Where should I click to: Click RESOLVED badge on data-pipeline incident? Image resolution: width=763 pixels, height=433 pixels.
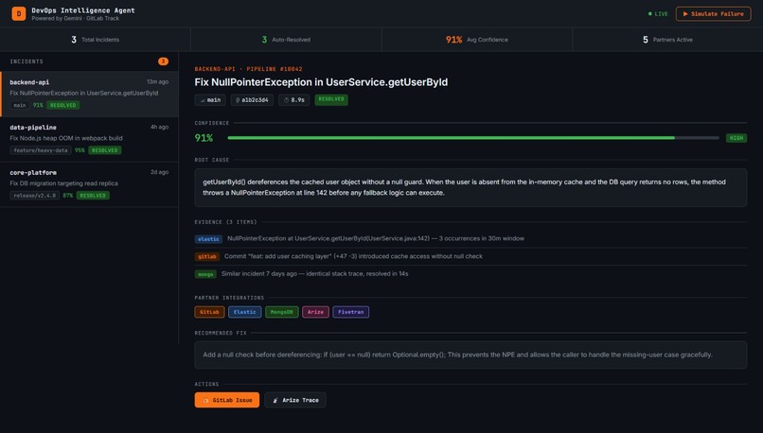click(x=105, y=150)
